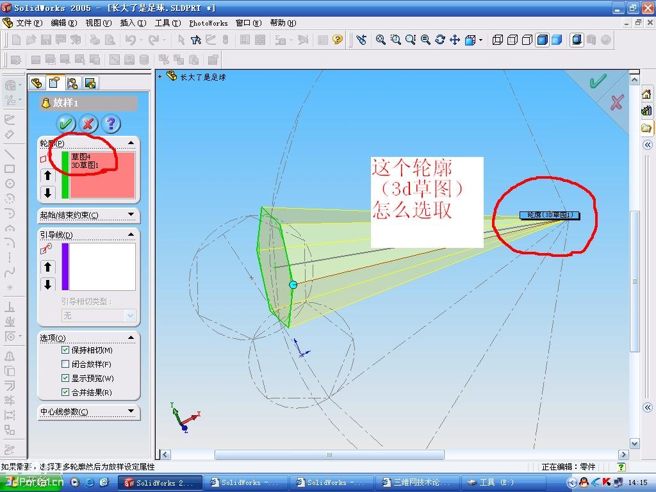Switch to Shaded With Edges display
Screen dimensions: 656x492
(x=542, y=40)
